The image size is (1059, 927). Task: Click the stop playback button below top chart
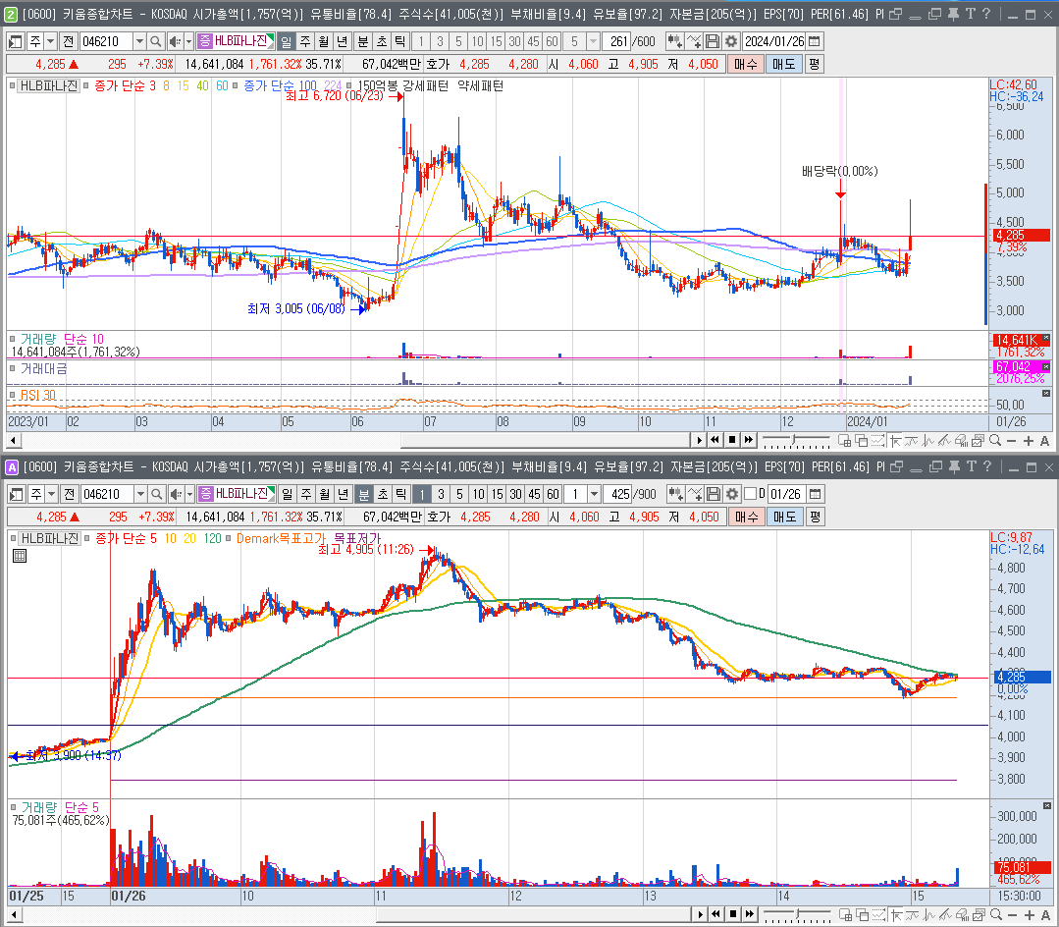coord(732,441)
